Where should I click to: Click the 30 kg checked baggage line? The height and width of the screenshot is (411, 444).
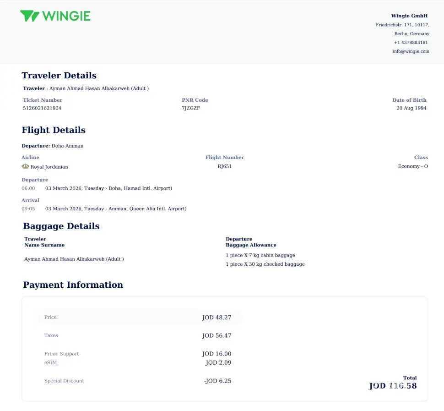click(x=265, y=264)
